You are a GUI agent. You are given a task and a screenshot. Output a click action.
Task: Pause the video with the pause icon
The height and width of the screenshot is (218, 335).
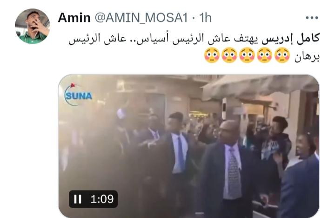(78, 199)
